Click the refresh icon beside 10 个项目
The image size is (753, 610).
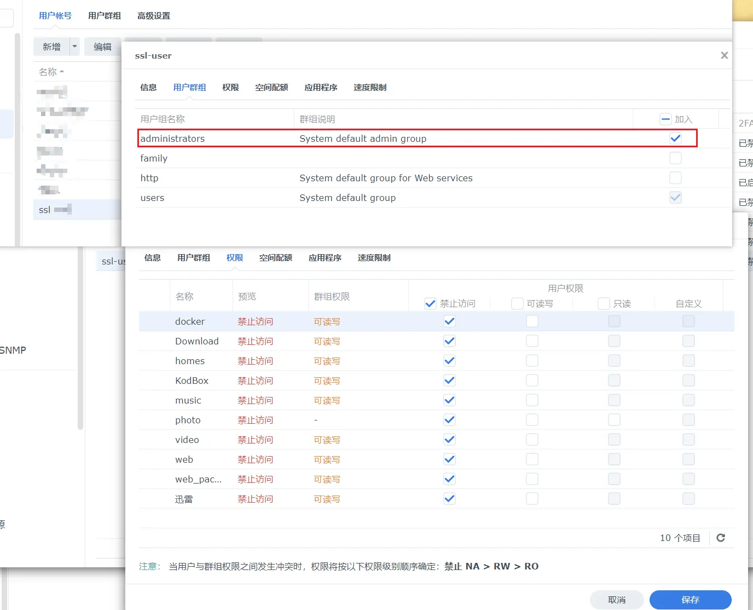[x=721, y=538]
